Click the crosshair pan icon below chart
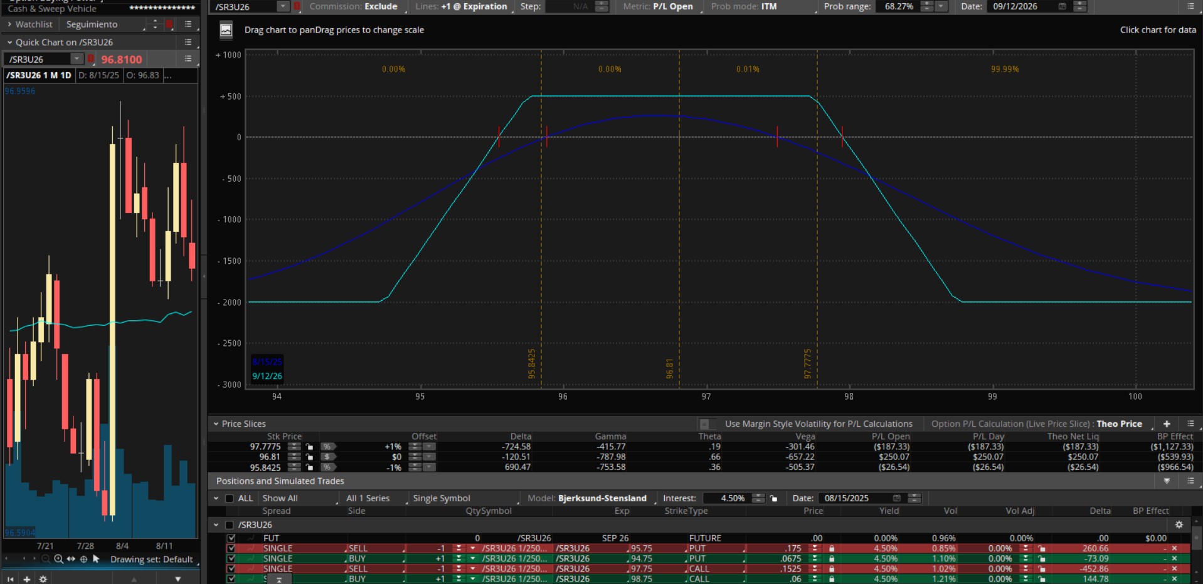 83,559
